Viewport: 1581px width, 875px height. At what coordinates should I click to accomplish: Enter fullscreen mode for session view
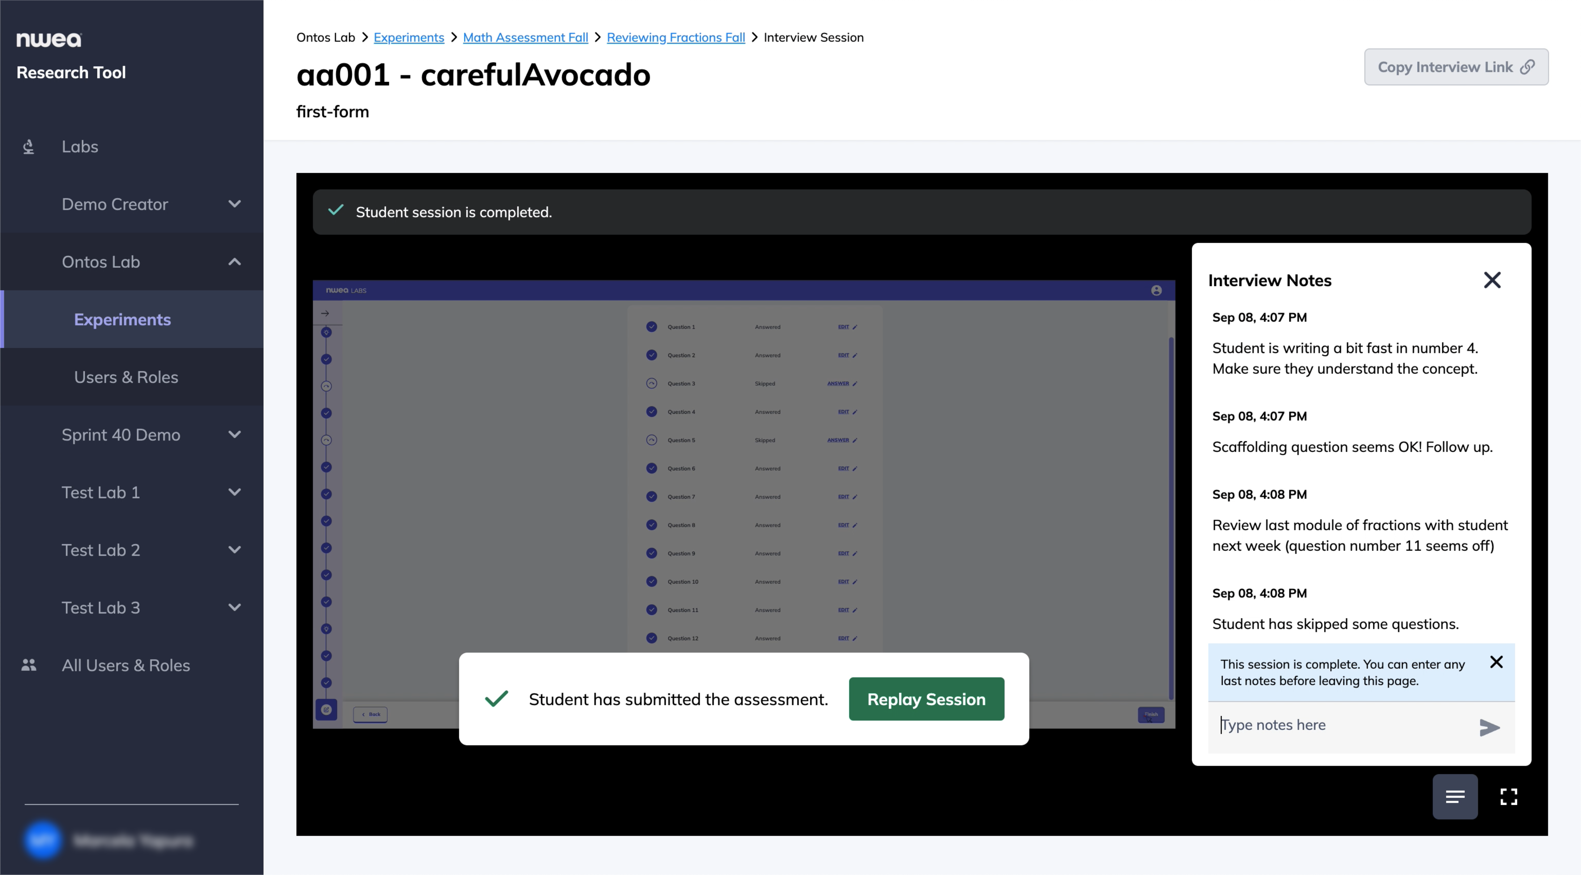pyautogui.click(x=1509, y=796)
